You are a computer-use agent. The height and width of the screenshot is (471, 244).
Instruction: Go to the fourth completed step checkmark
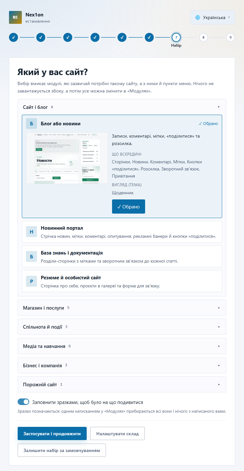95,37
